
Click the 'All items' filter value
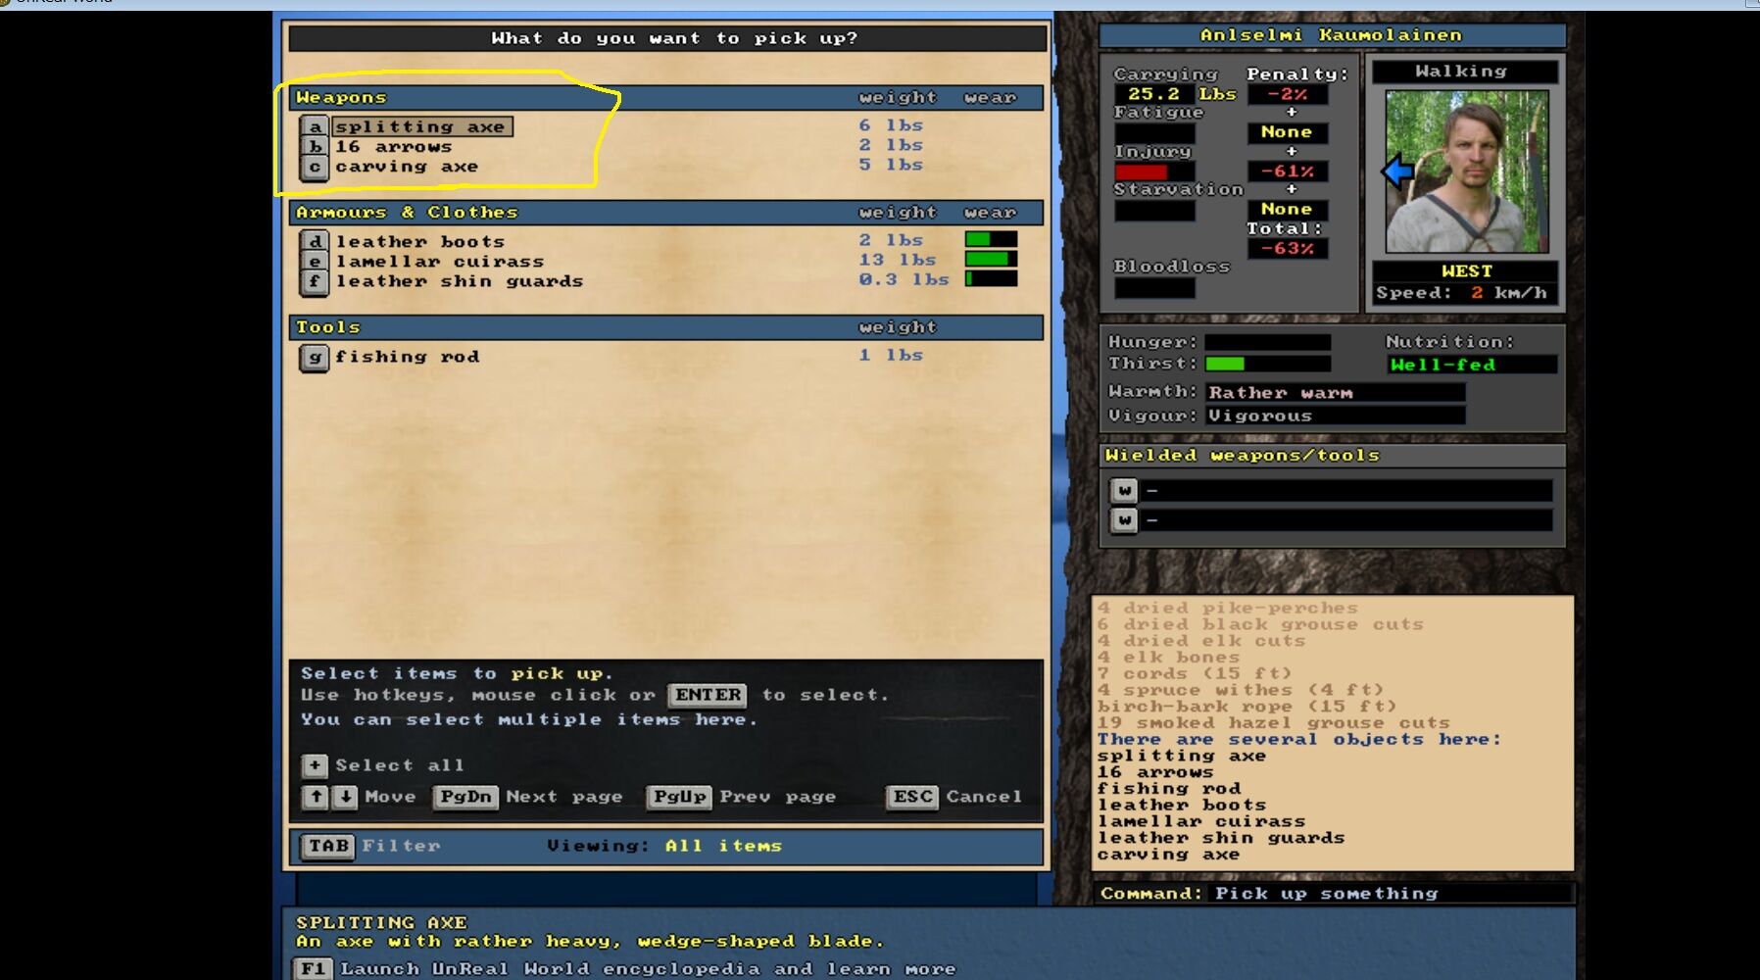[723, 846]
